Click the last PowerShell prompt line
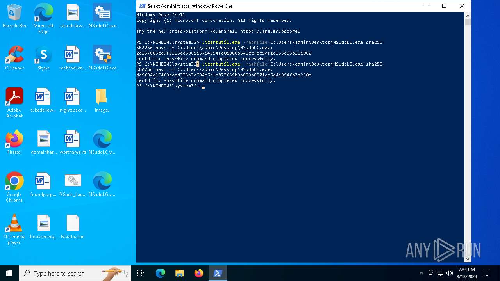The image size is (500, 281). coord(171,86)
